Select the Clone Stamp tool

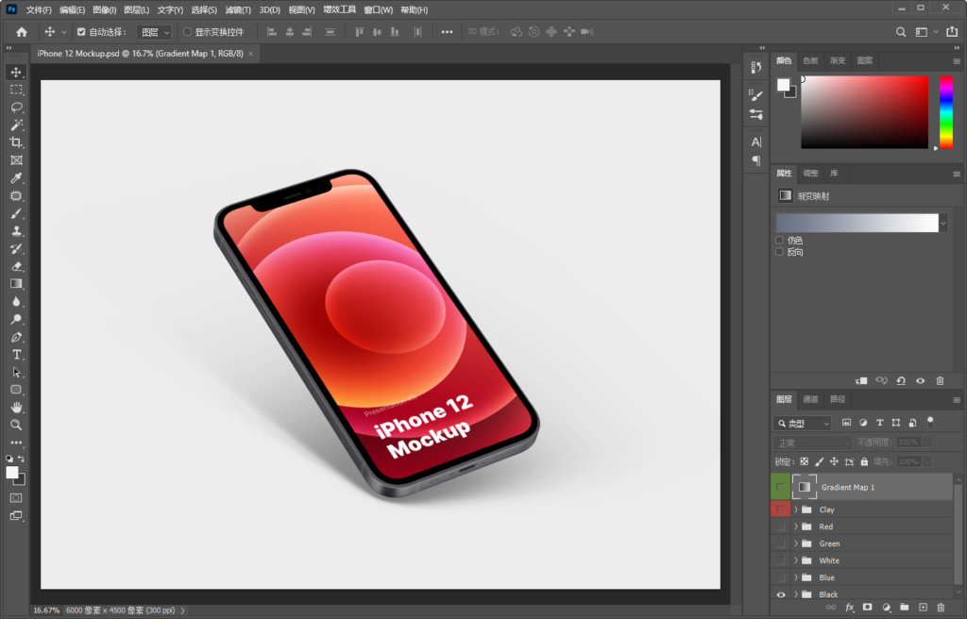pos(16,231)
